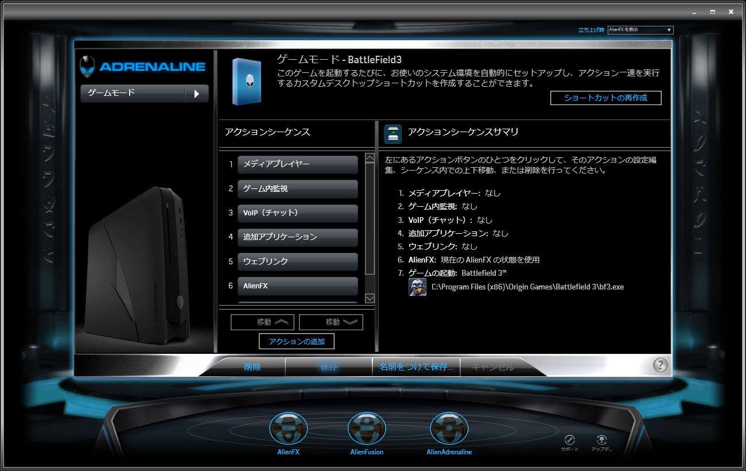Click the Alienware head logo
The image size is (746, 471).
coord(87,66)
